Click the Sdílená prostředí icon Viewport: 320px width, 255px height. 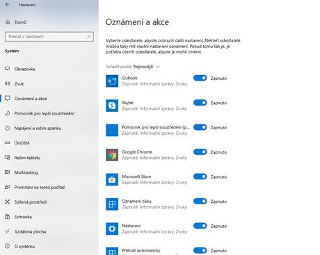point(8,202)
